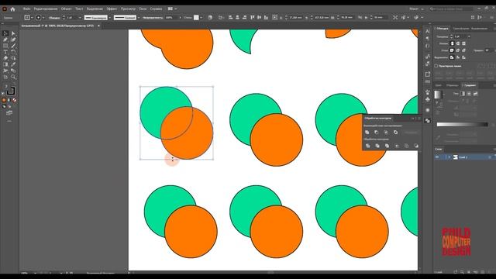
Task: Select the Selection (black arrow) tool
Action: pos(5,33)
